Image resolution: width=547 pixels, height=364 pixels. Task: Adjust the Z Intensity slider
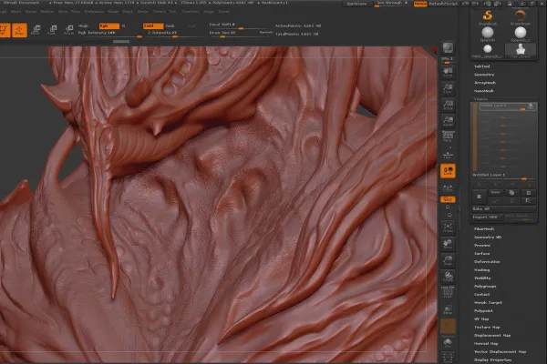[x=162, y=34]
